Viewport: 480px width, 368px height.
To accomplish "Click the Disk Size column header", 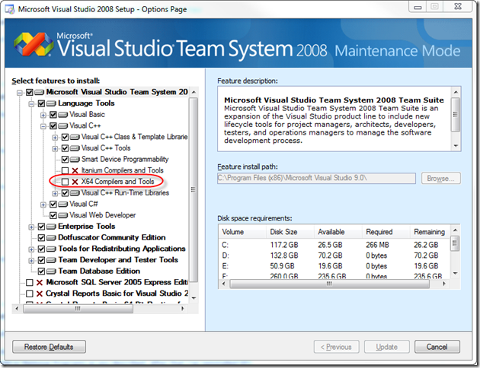I will click(290, 232).
